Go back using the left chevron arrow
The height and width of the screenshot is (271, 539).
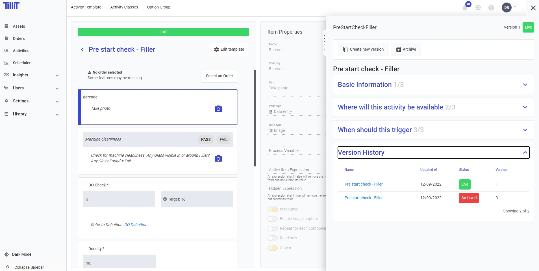pyautogui.click(x=82, y=50)
